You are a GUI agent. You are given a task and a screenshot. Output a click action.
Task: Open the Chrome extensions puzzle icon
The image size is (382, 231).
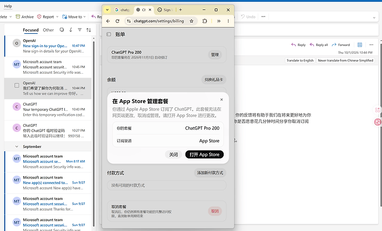pos(205,21)
